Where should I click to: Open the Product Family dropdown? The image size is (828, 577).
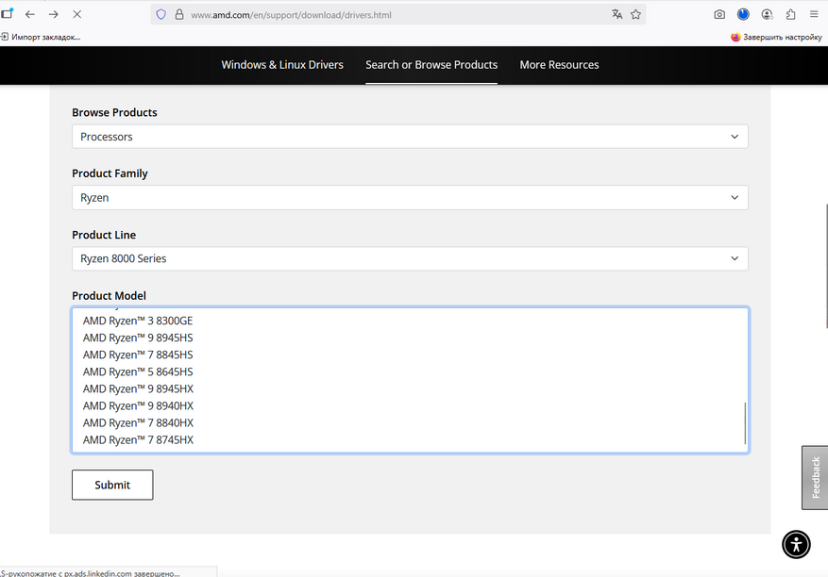coord(410,198)
